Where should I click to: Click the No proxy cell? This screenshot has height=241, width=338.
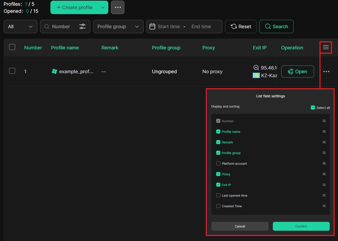pos(212,71)
